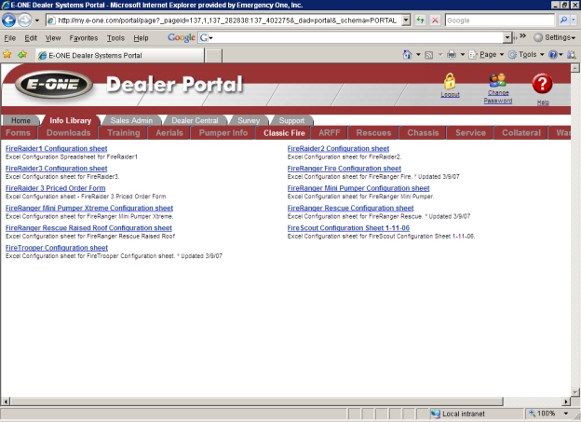Click the horizontal scrollbar thumb at page bottom
This screenshot has width=581, height=422.
pos(256,402)
